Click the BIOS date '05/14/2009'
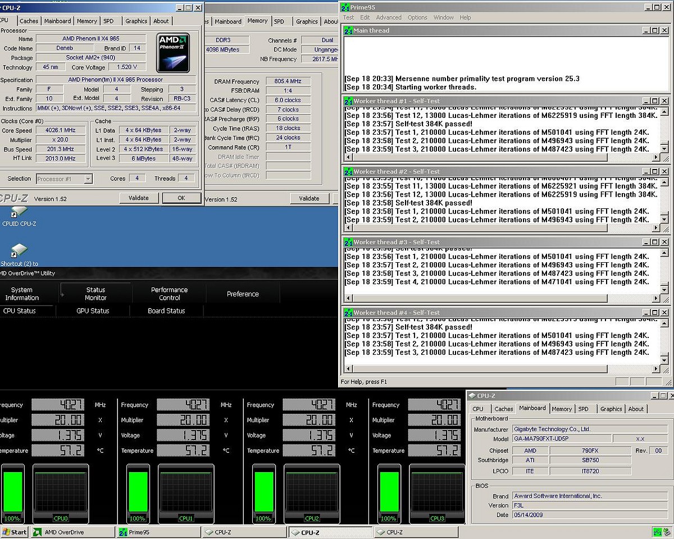674x539 pixels. [x=590, y=515]
